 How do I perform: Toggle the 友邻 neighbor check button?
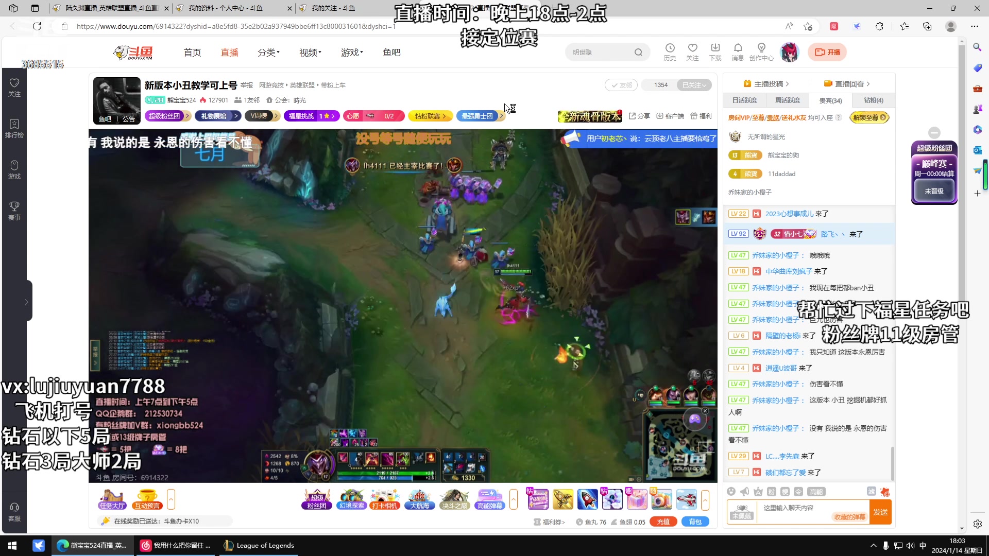pyautogui.click(x=621, y=85)
